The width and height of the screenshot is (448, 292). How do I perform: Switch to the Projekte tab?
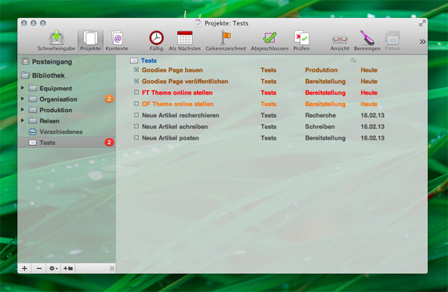pos(90,41)
